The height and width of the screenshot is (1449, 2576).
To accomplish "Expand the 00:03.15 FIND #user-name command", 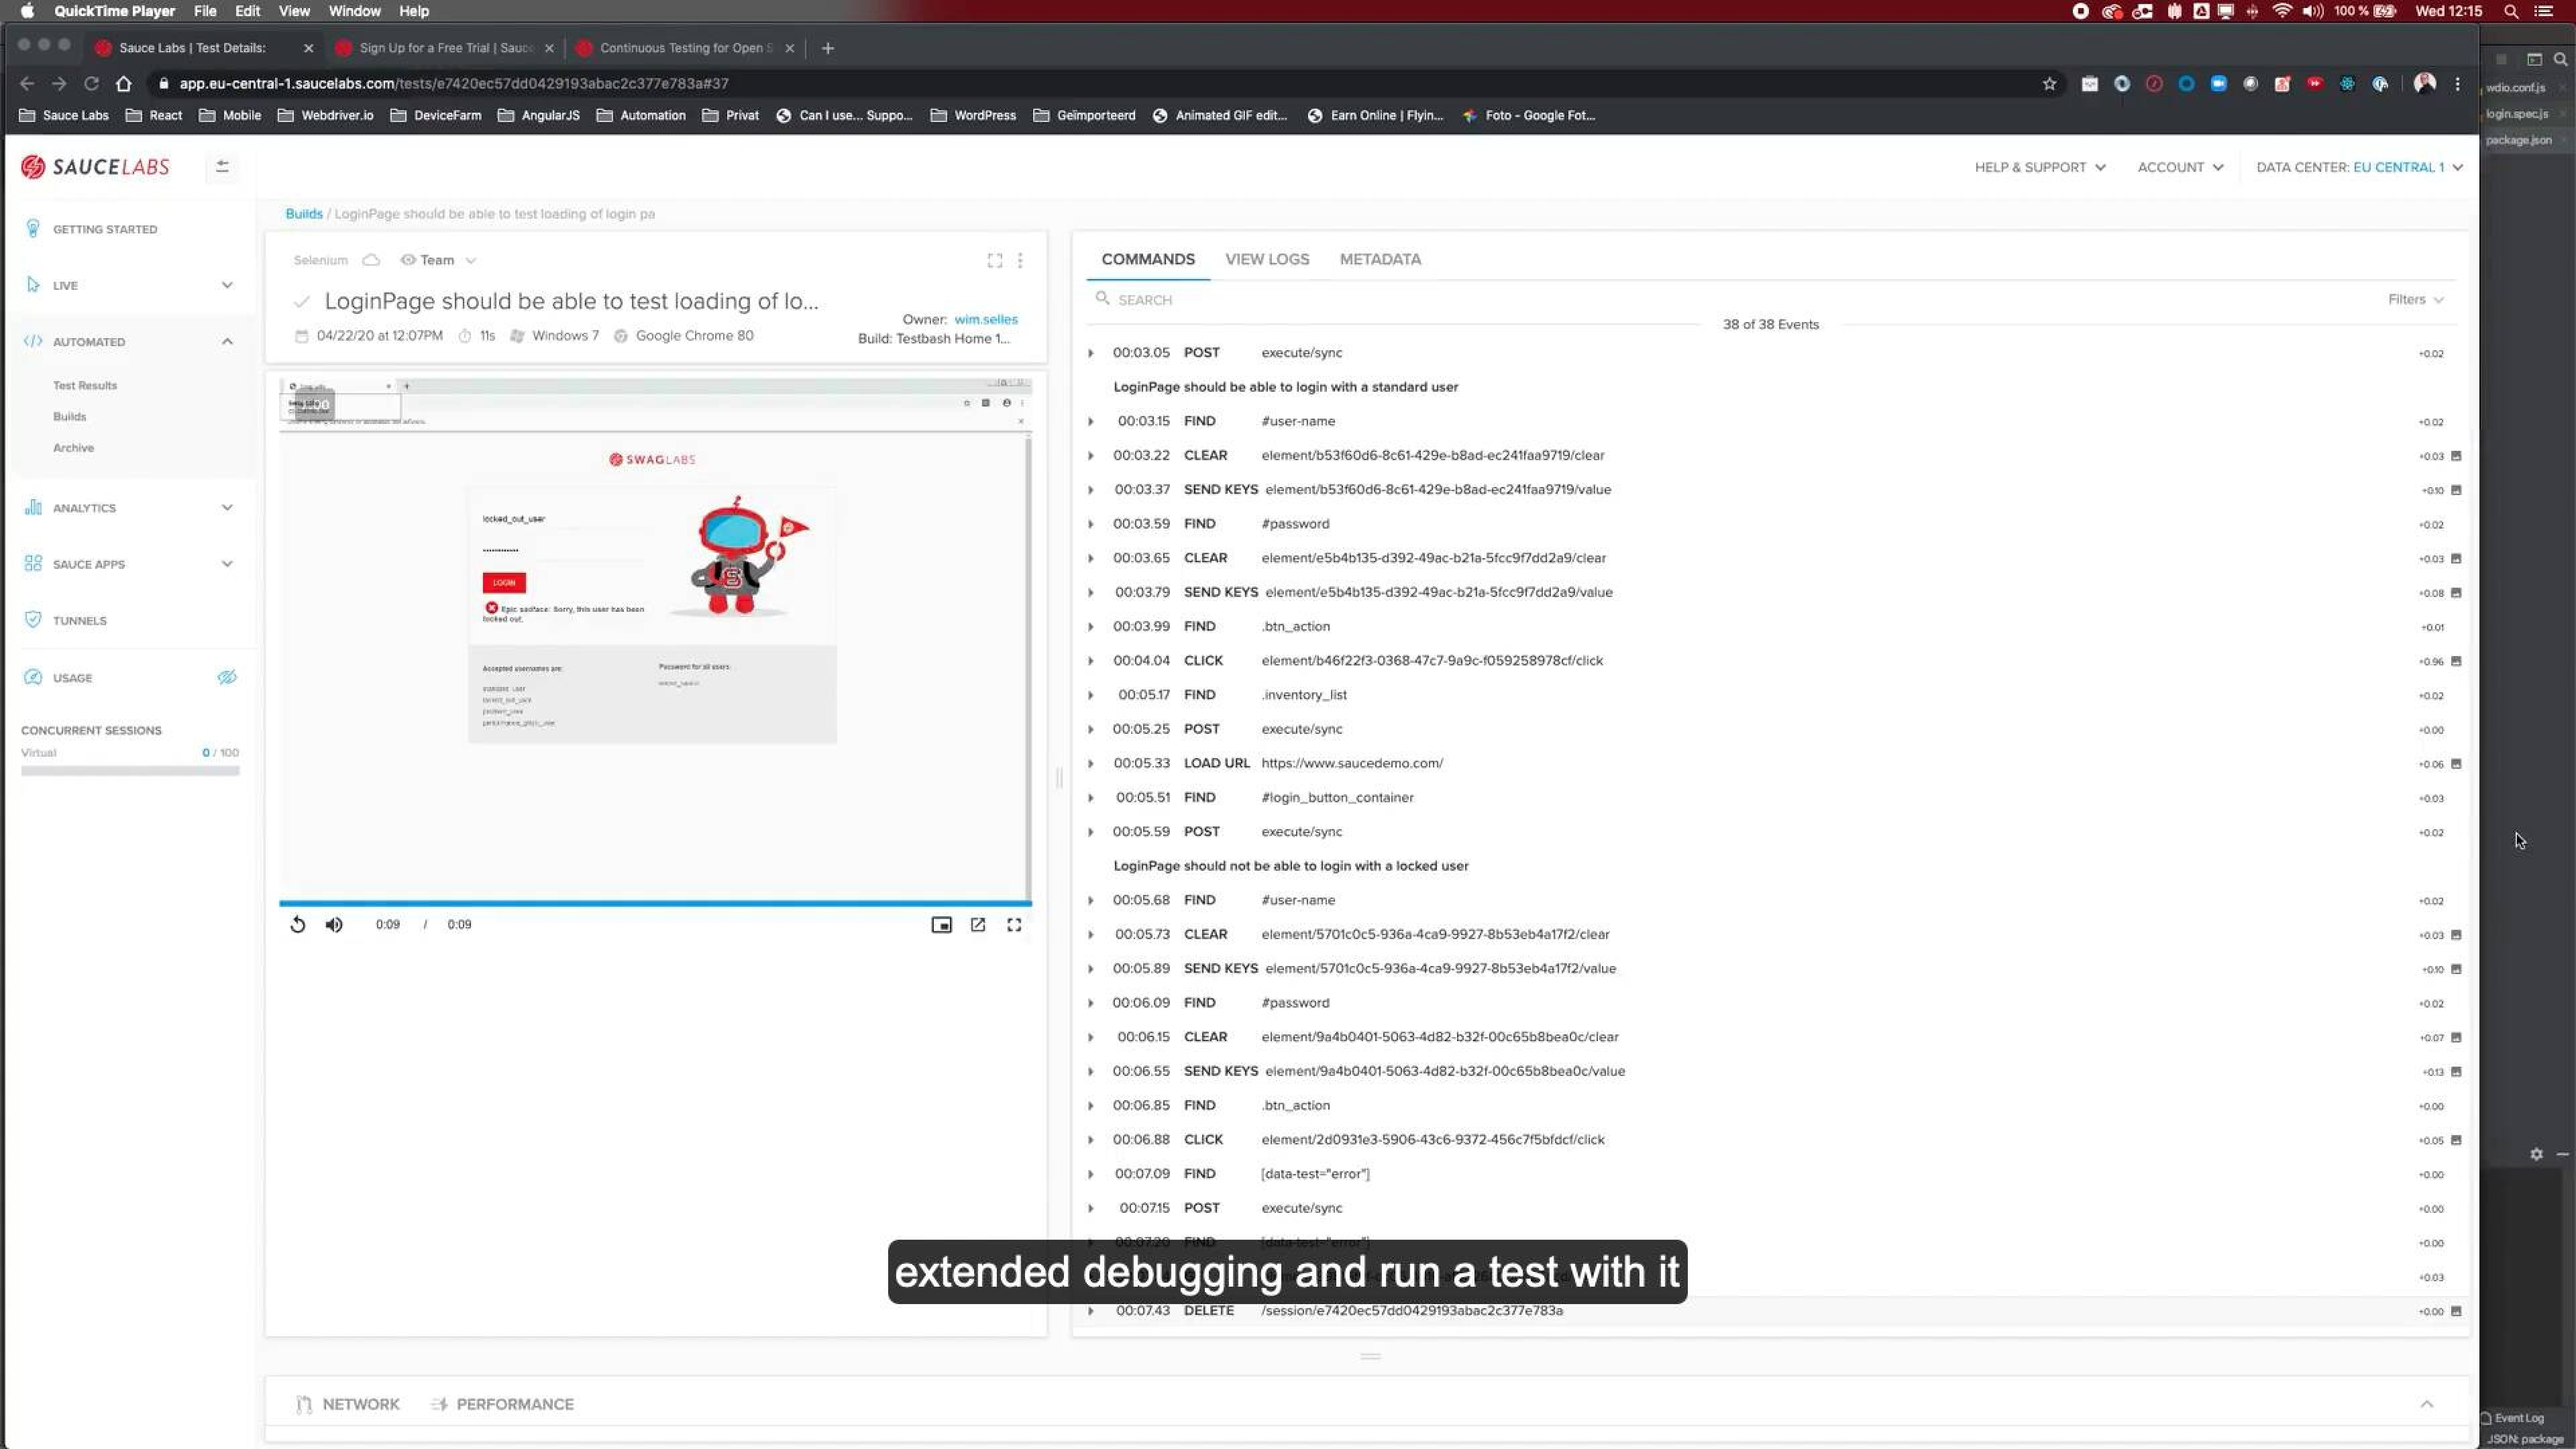I will coord(1091,421).
